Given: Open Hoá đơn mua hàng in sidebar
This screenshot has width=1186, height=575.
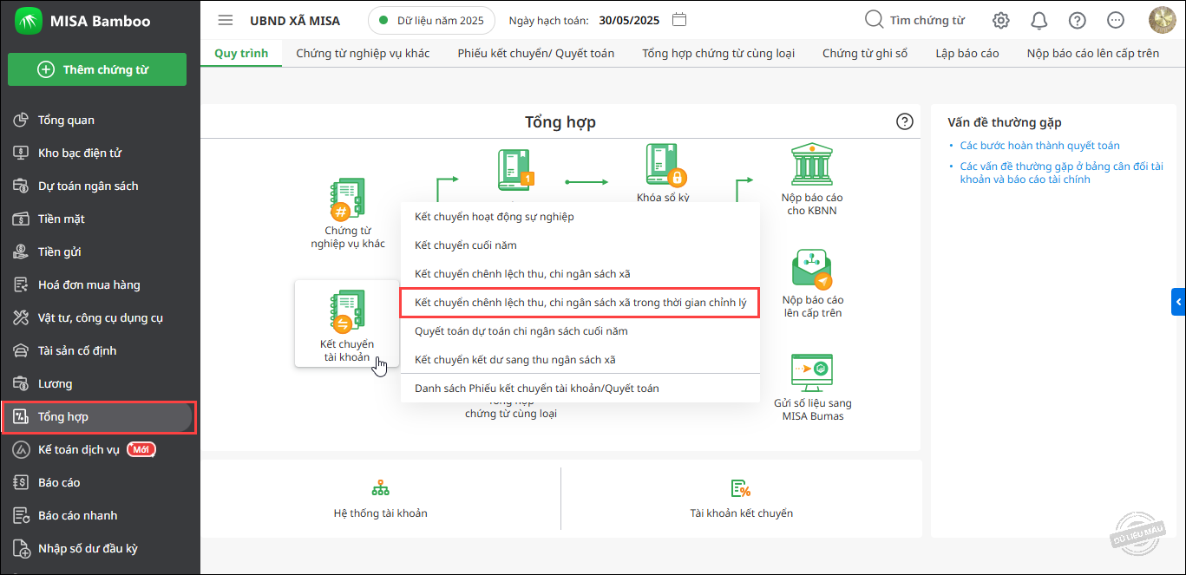Looking at the screenshot, I should click(x=100, y=284).
